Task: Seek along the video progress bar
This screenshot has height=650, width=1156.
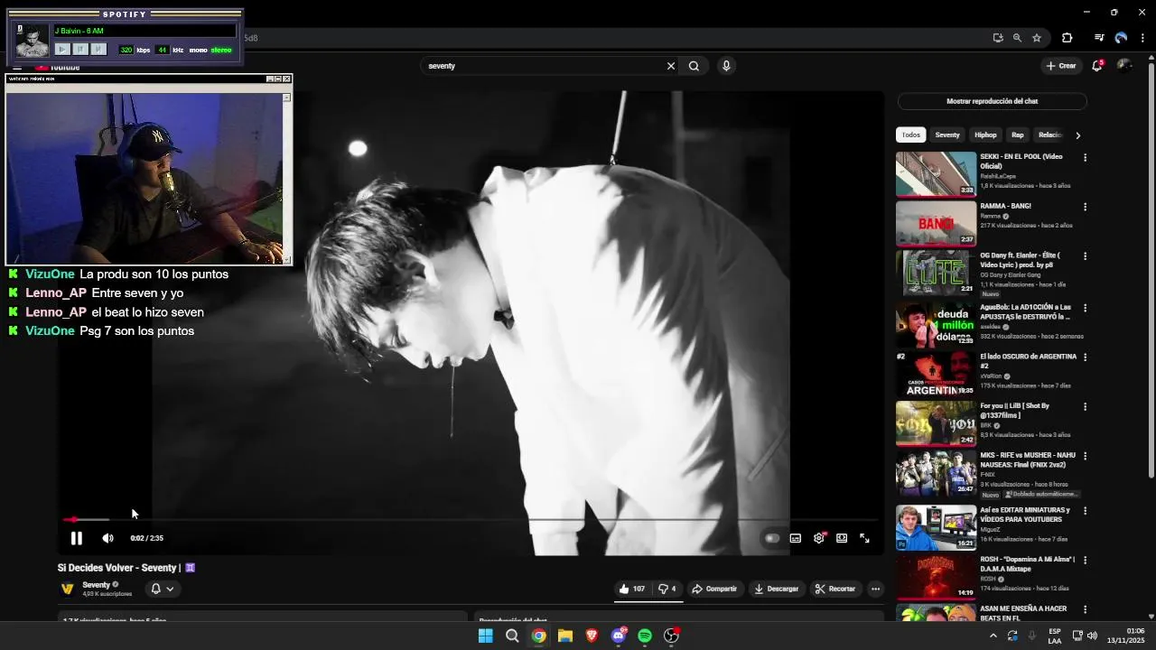Action: point(472,519)
